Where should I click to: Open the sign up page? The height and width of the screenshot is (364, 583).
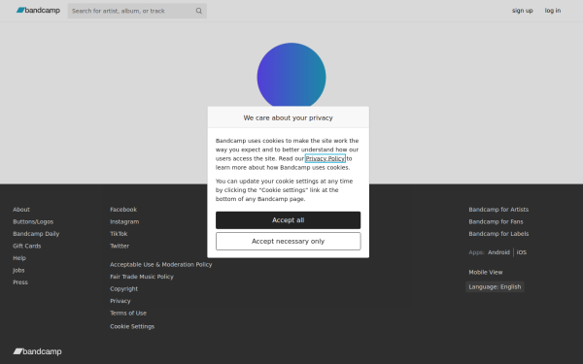(x=522, y=11)
